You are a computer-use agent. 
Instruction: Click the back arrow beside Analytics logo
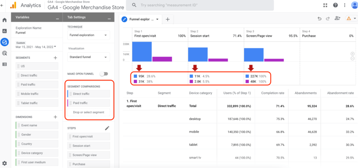tap(2, 5)
